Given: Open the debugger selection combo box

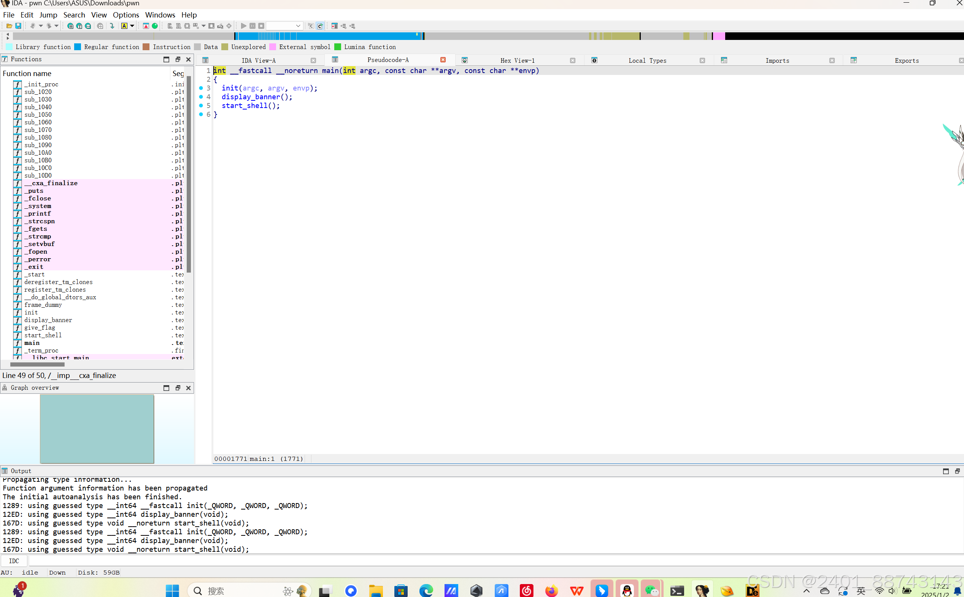Looking at the screenshot, I should pos(284,26).
